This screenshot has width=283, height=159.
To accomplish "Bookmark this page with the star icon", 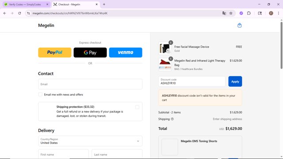I will 231,13.
